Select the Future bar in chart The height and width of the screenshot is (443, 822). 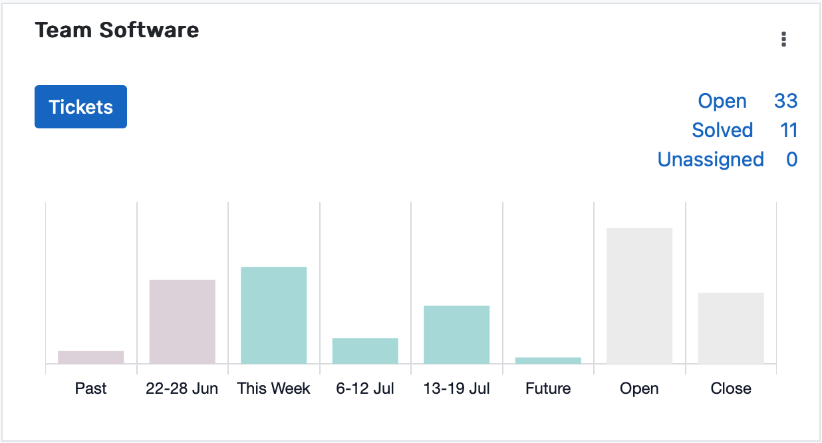pos(548,361)
